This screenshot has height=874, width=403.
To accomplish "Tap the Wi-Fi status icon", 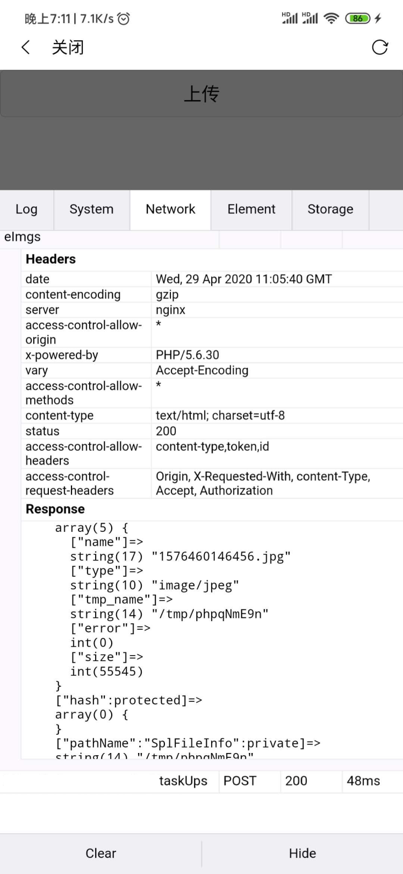I will pyautogui.click(x=332, y=18).
